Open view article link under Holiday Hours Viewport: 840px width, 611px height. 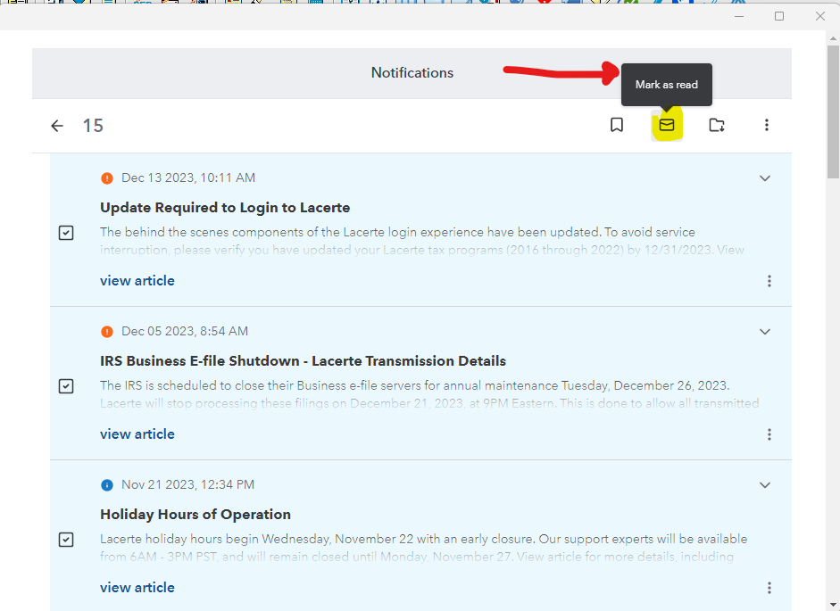click(137, 588)
